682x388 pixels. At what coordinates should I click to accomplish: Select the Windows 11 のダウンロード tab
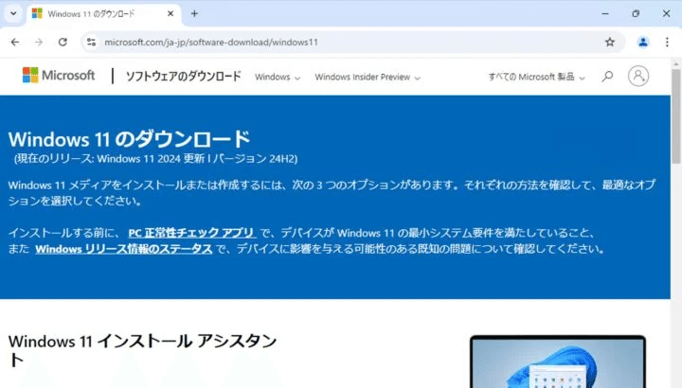tap(103, 14)
